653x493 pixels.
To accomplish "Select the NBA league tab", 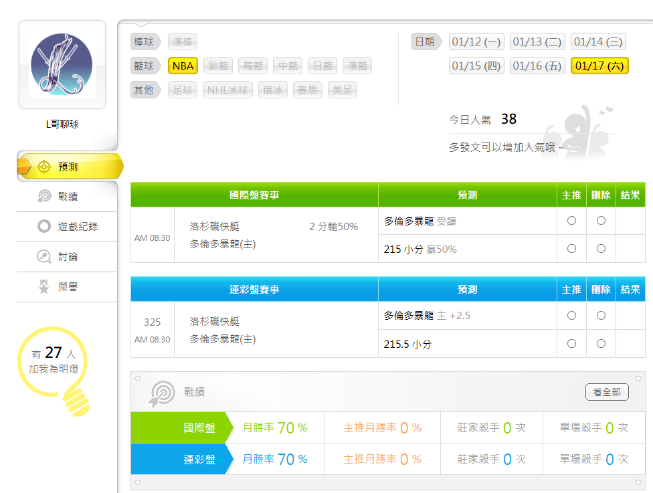I will click(x=183, y=66).
